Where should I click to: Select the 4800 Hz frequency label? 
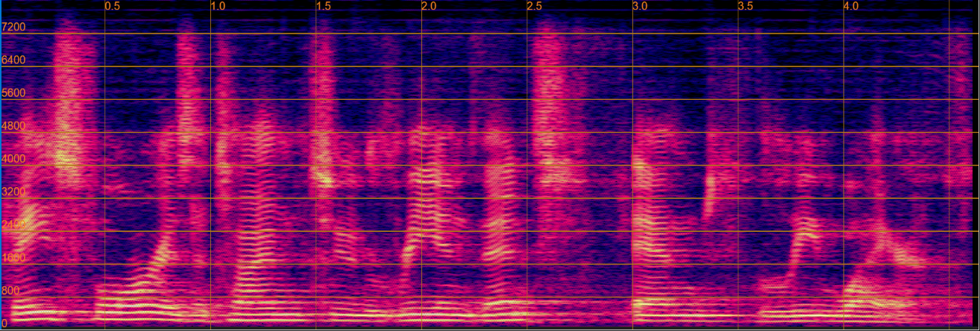point(13,126)
